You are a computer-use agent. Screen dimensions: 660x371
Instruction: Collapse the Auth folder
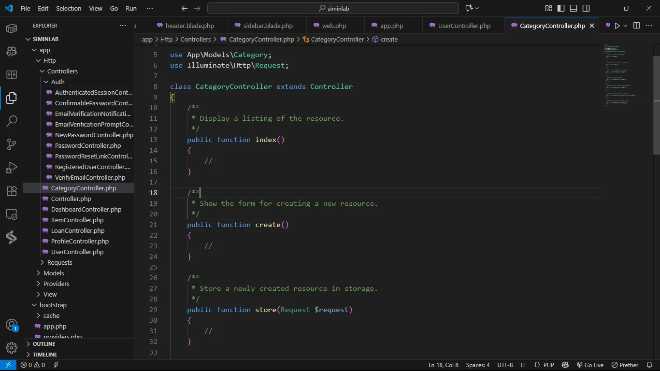[57, 82]
